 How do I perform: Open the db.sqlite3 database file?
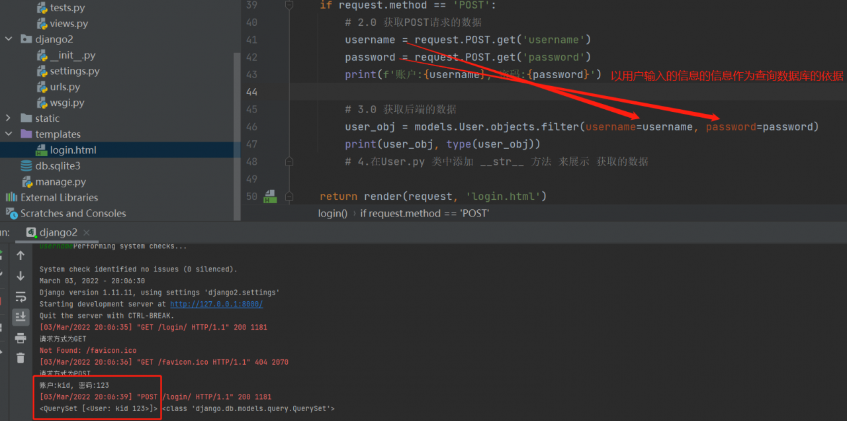click(58, 166)
